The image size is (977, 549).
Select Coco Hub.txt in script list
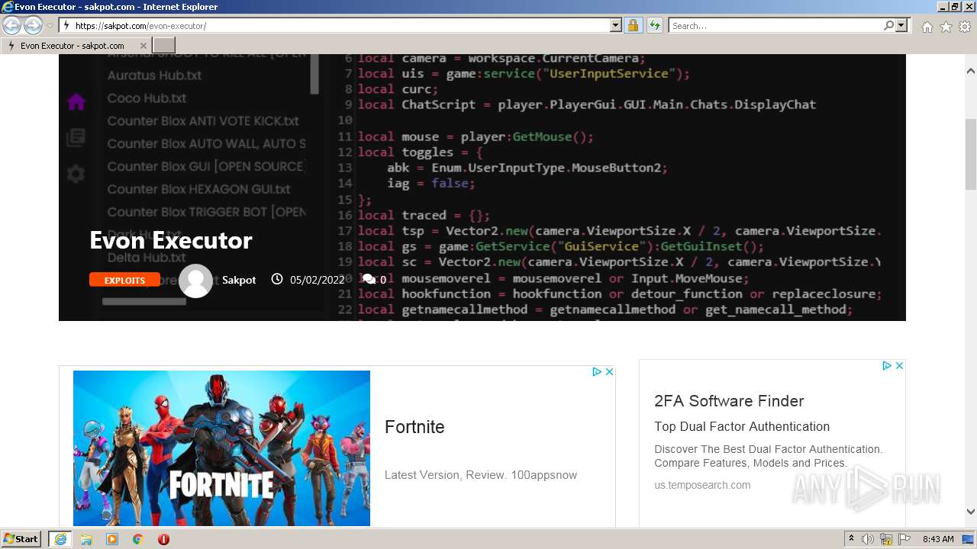(x=147, y=98)
